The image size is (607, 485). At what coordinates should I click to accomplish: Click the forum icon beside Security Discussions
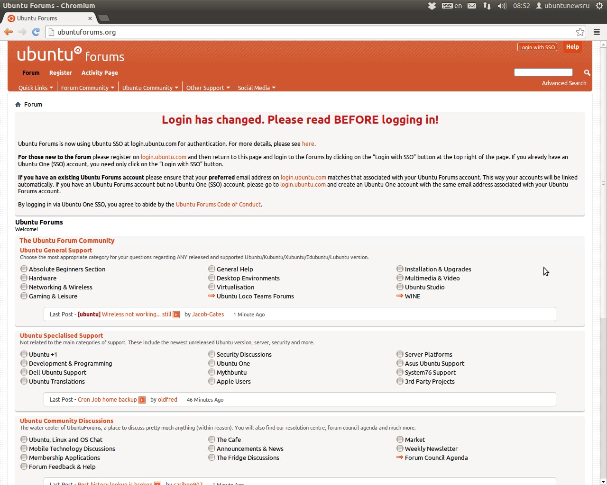pyautogui.click(x=212, y=354)
